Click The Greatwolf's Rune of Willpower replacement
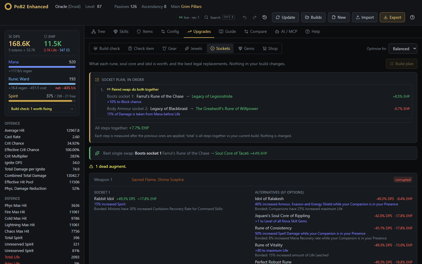The width and height of the screenshot is (422, 264). coord(227,109)
